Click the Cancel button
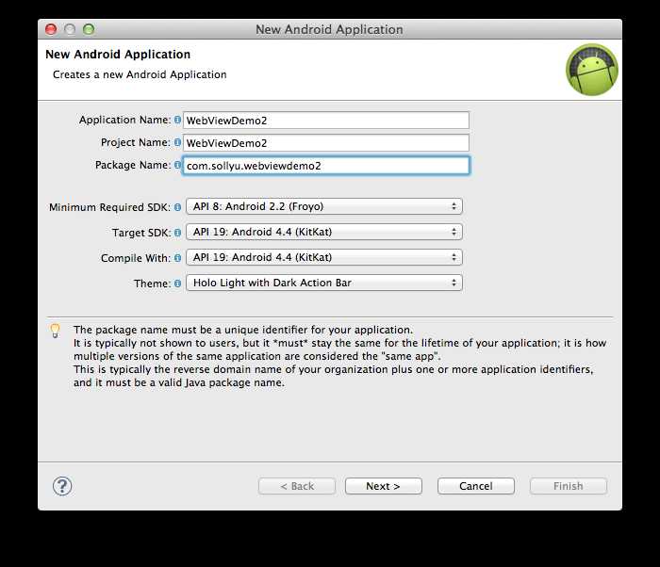 [476, 486]
